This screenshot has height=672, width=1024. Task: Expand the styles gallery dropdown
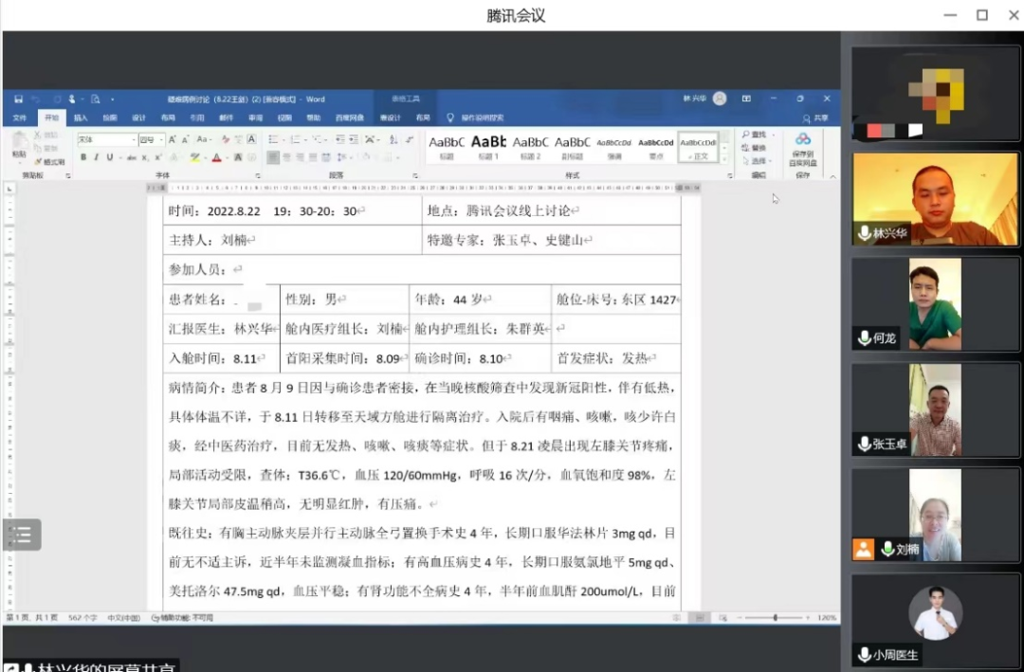[723, 160]
